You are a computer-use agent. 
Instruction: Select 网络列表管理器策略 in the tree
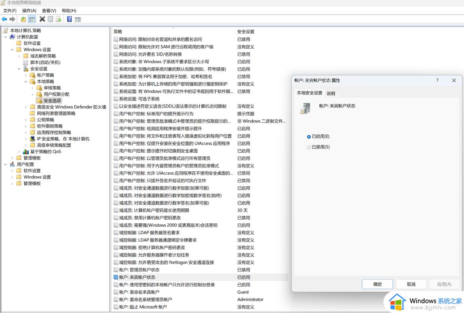tap(56, 113)
